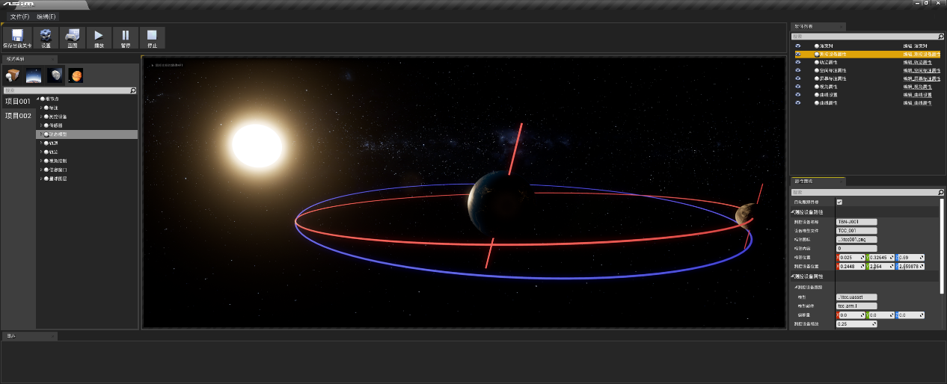
Task: Hide the highlighted orange row via its eye icon
Action: [x=798, y=55]
